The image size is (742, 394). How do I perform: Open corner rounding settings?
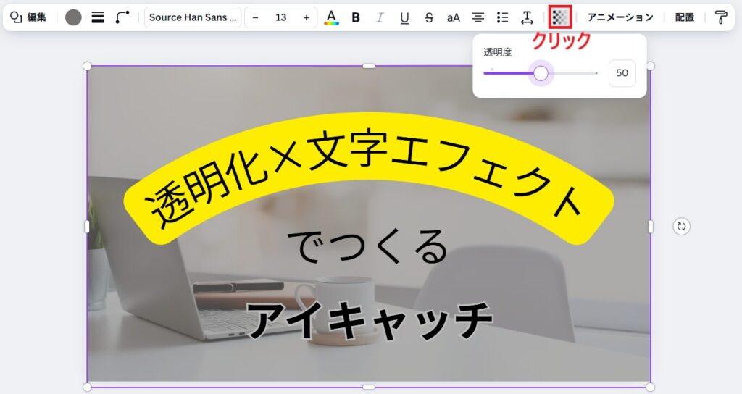pos(122,17)
